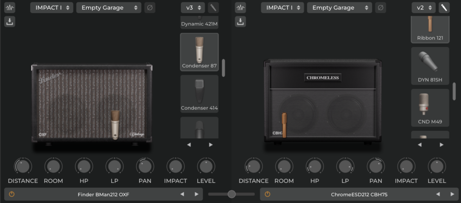The width and height of the screenshot is (461, 203).
Task: Go to next cabinet after Finder BMan212 OXF
Action: (x=196, y=194)
